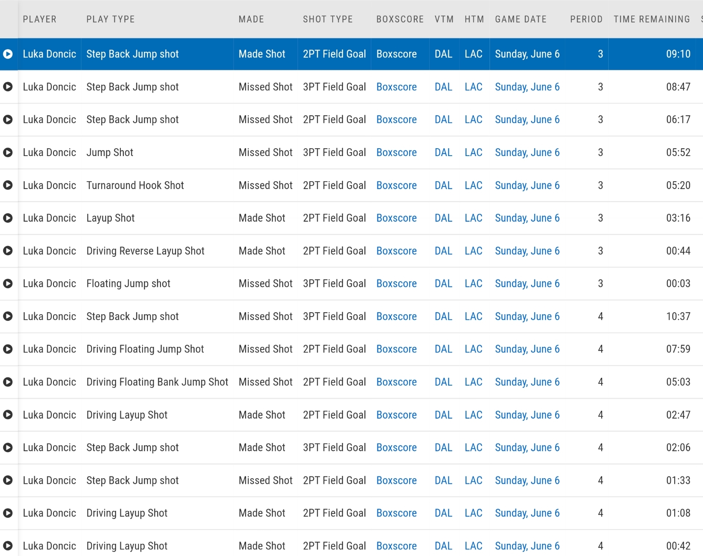The height and width of the screenshot is (556, 703).
Task: Sort by MADE column header
Action: point(251,19)
